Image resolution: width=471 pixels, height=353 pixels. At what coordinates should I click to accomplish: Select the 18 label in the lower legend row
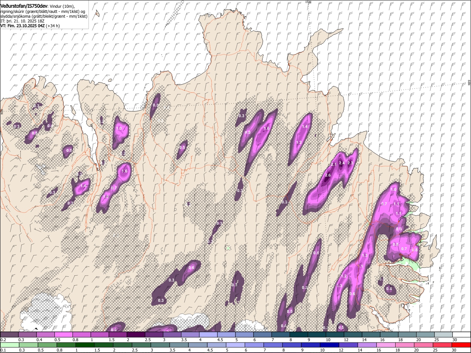397,350
